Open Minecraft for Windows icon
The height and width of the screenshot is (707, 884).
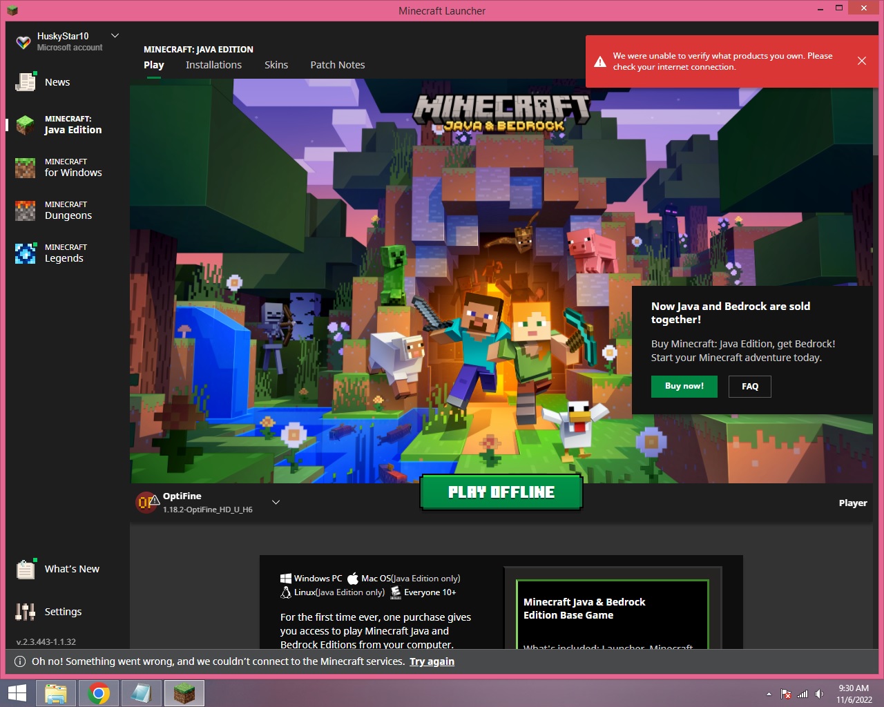tap(26, 168)
